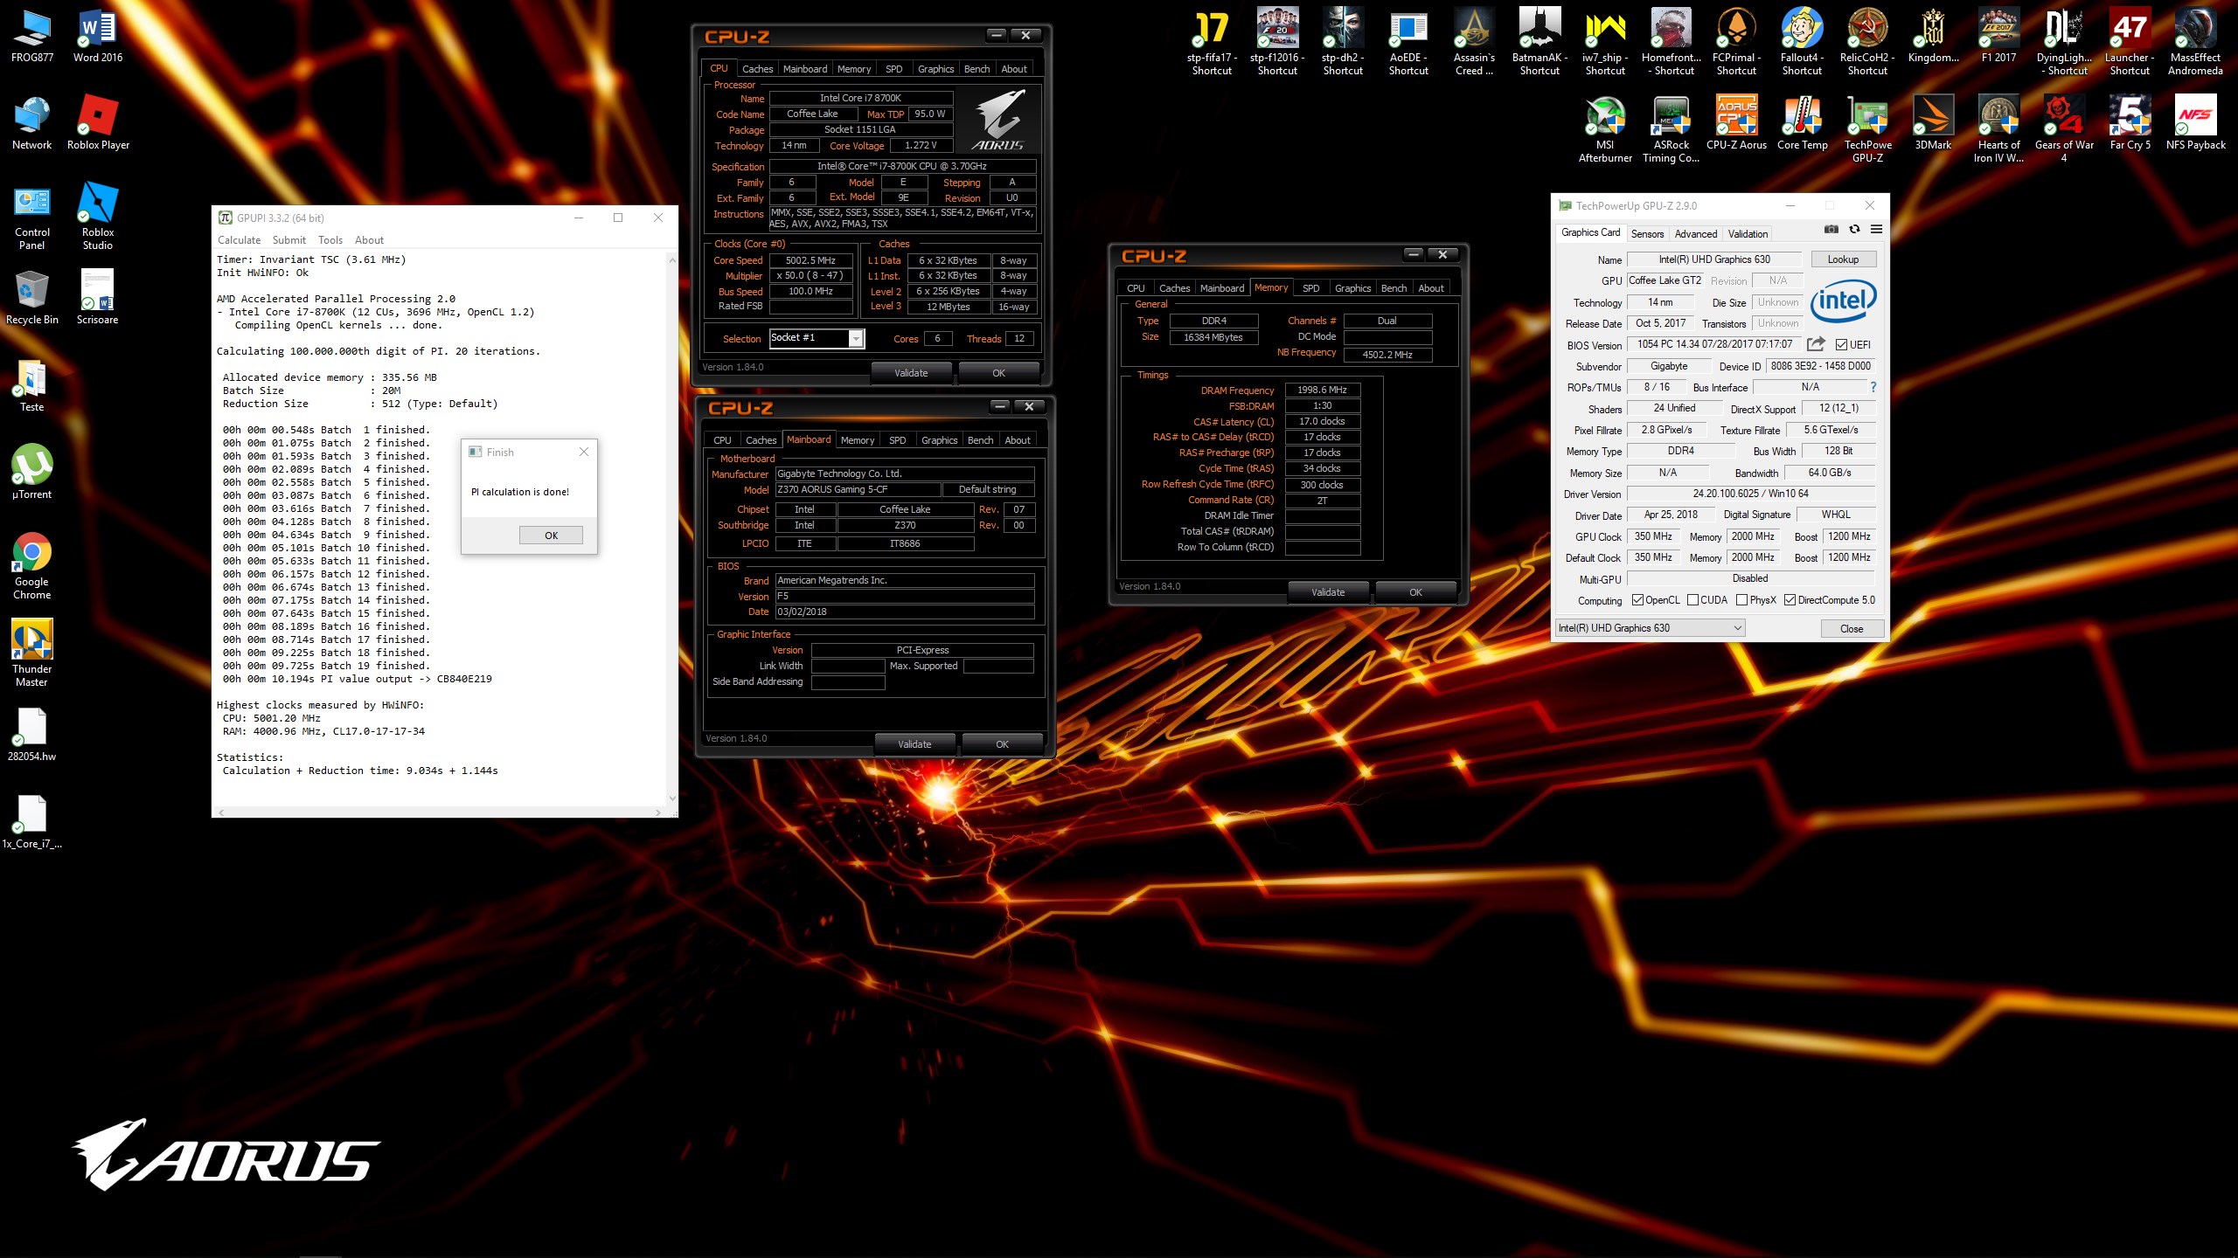
Task: Click the GPU-Z Lookup button
Action: click(1843, 259)
